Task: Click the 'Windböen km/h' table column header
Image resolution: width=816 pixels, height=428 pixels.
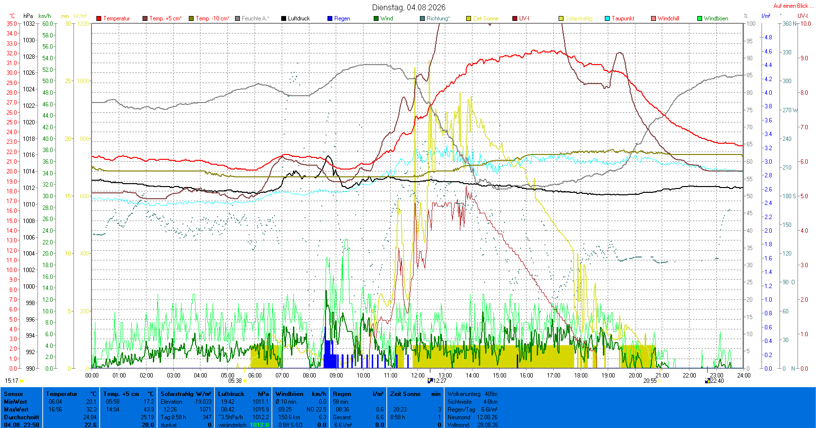Action: tap(301, 394)
